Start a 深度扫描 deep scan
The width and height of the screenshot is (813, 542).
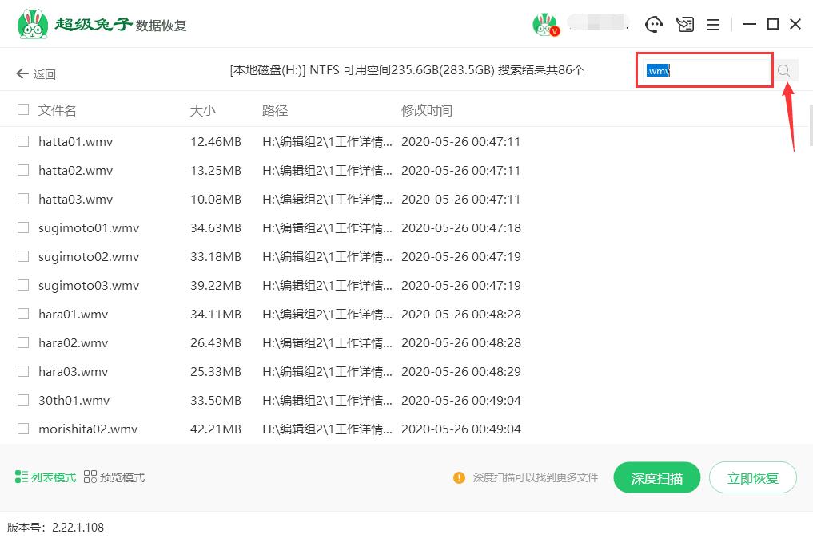tap(656, 477)
